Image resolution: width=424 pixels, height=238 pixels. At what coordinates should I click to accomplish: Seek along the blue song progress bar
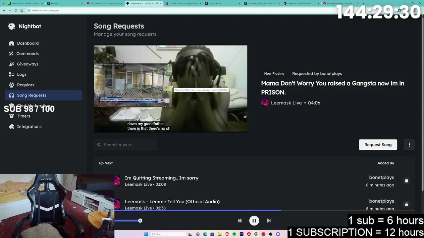click(264, 210)
